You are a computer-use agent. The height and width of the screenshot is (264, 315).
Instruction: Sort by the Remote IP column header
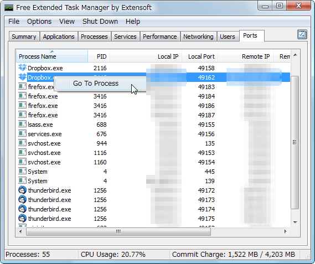point(245,56)
